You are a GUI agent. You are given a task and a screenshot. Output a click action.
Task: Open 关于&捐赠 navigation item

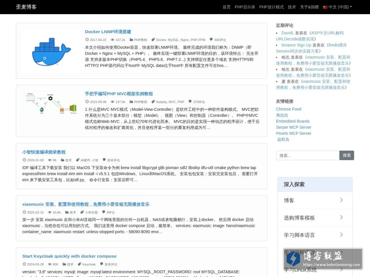(309, 7)
